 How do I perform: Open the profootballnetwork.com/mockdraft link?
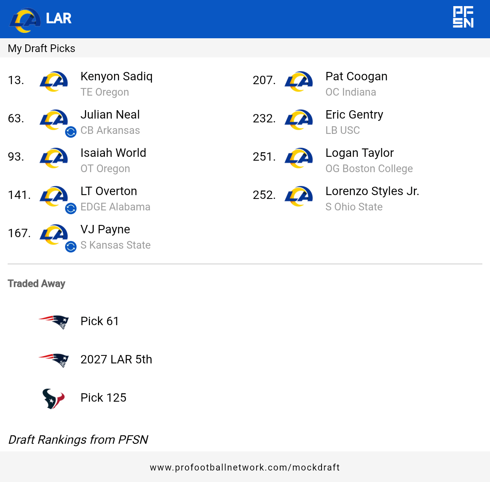[x=245, y=467]
